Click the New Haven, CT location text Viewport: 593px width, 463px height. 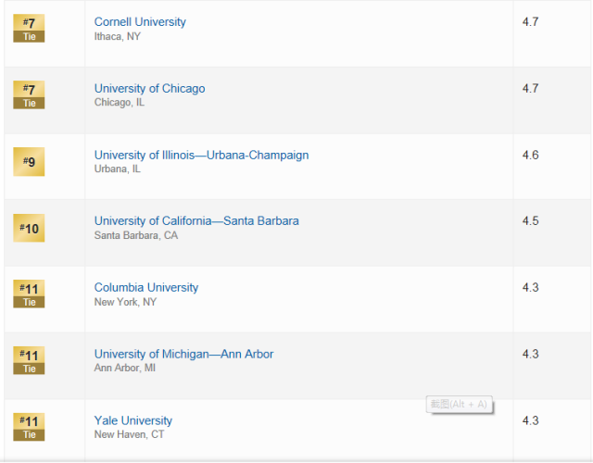pyautogui.click(x=129, y=434)
